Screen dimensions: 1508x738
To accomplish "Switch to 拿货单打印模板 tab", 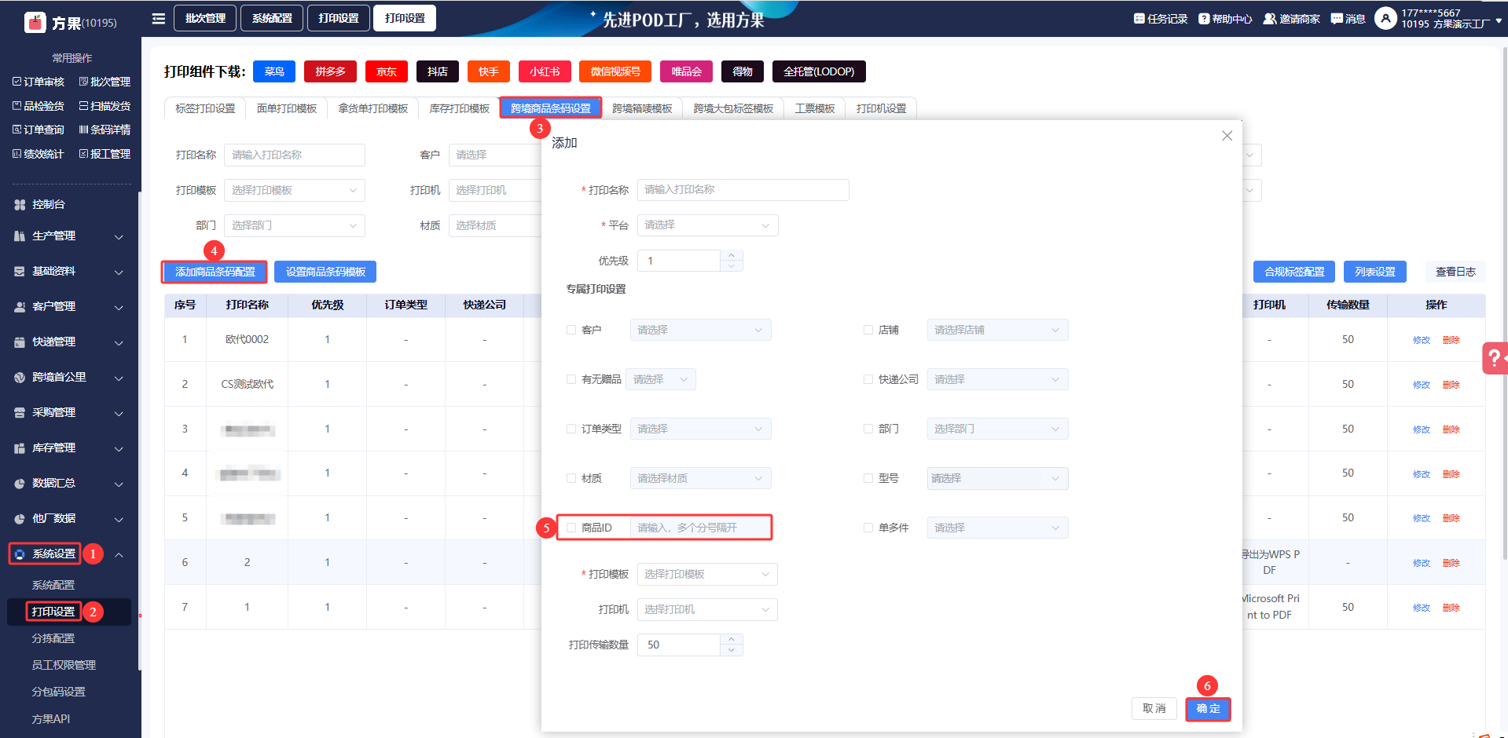I will click(373, 108).
